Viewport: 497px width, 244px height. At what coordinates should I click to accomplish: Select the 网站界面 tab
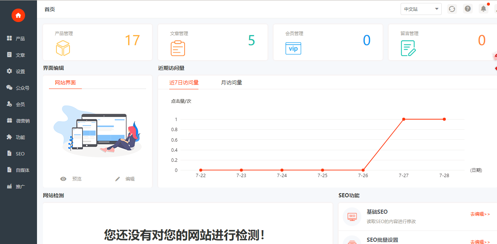(x=65, y=83)
